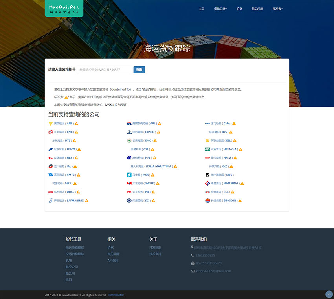Expand the 开发者 dropdown menu

[277, 9]
